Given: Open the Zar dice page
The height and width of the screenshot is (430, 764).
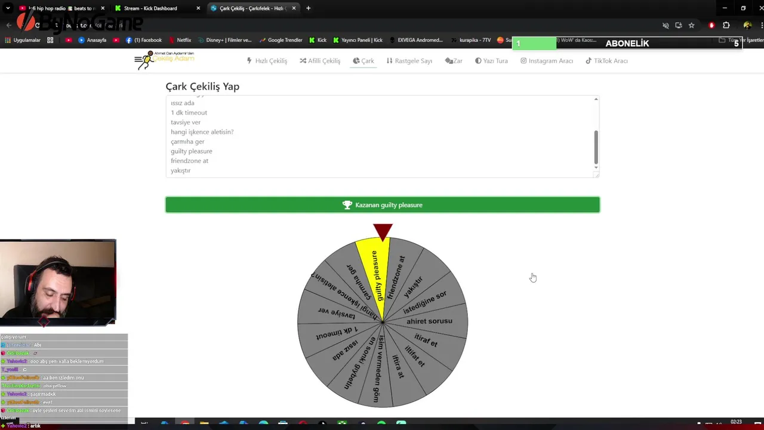Looking at the screenshot, I should click(454, 61).
